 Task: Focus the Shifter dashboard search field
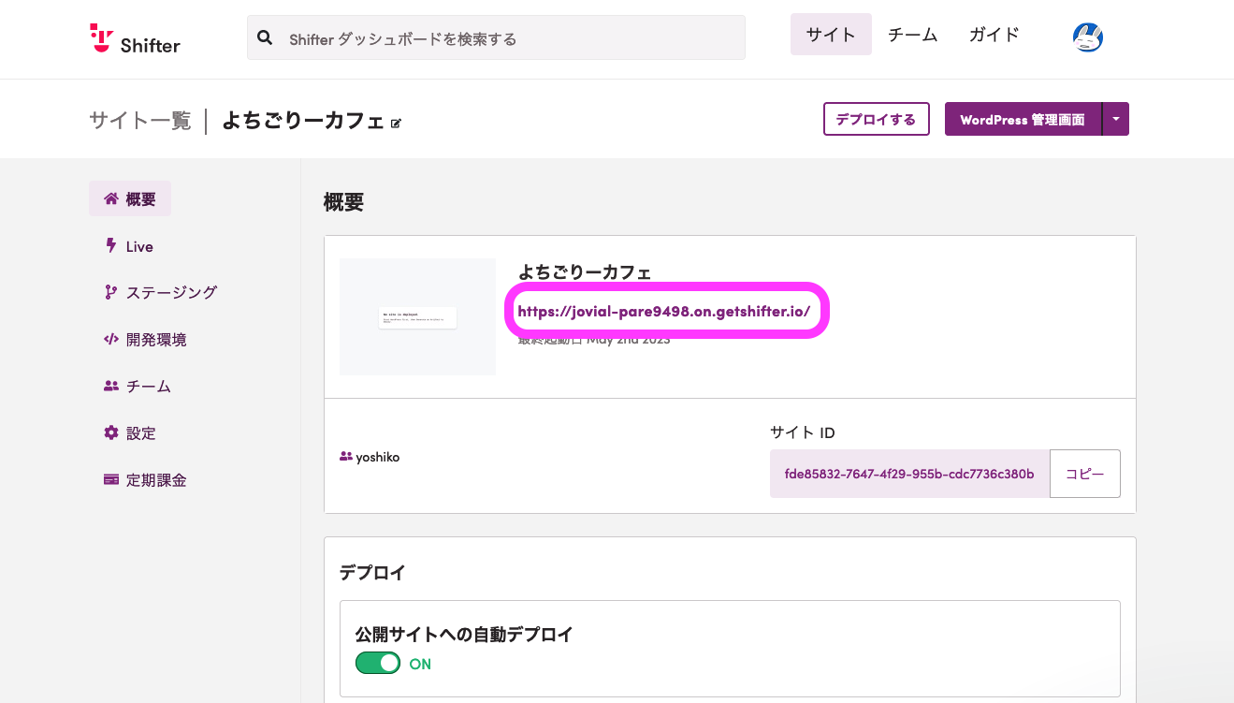coord(496,38)
